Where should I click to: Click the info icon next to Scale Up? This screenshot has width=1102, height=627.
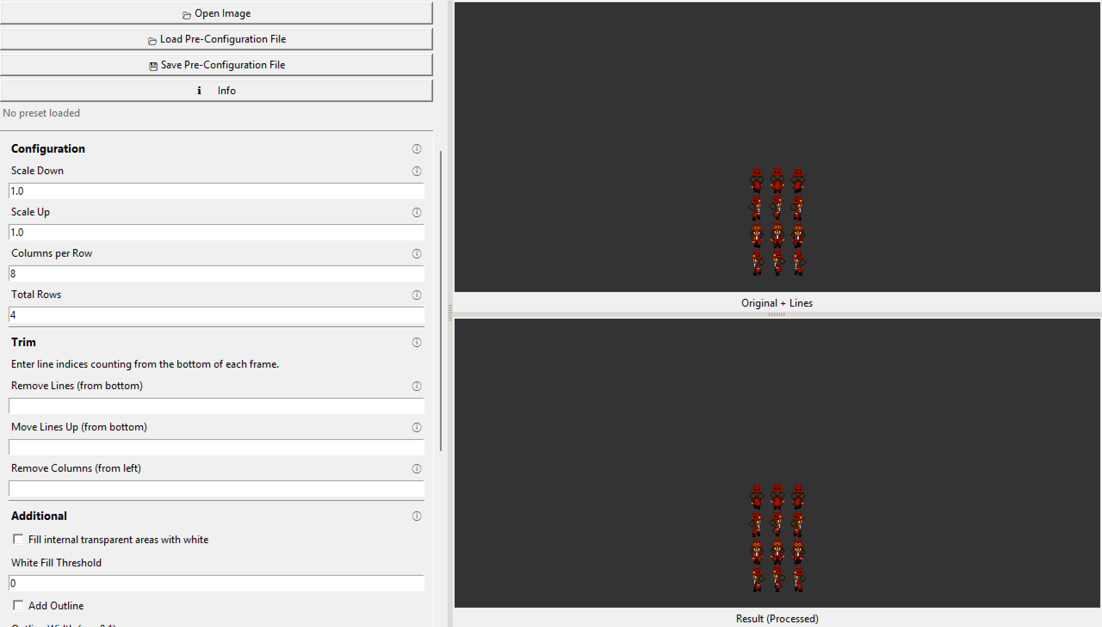click(416, 212)
